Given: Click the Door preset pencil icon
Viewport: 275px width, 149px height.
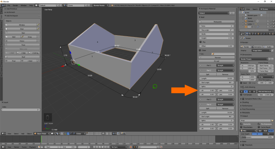Looking at the screenshot, I should click(x=38, y=29).
